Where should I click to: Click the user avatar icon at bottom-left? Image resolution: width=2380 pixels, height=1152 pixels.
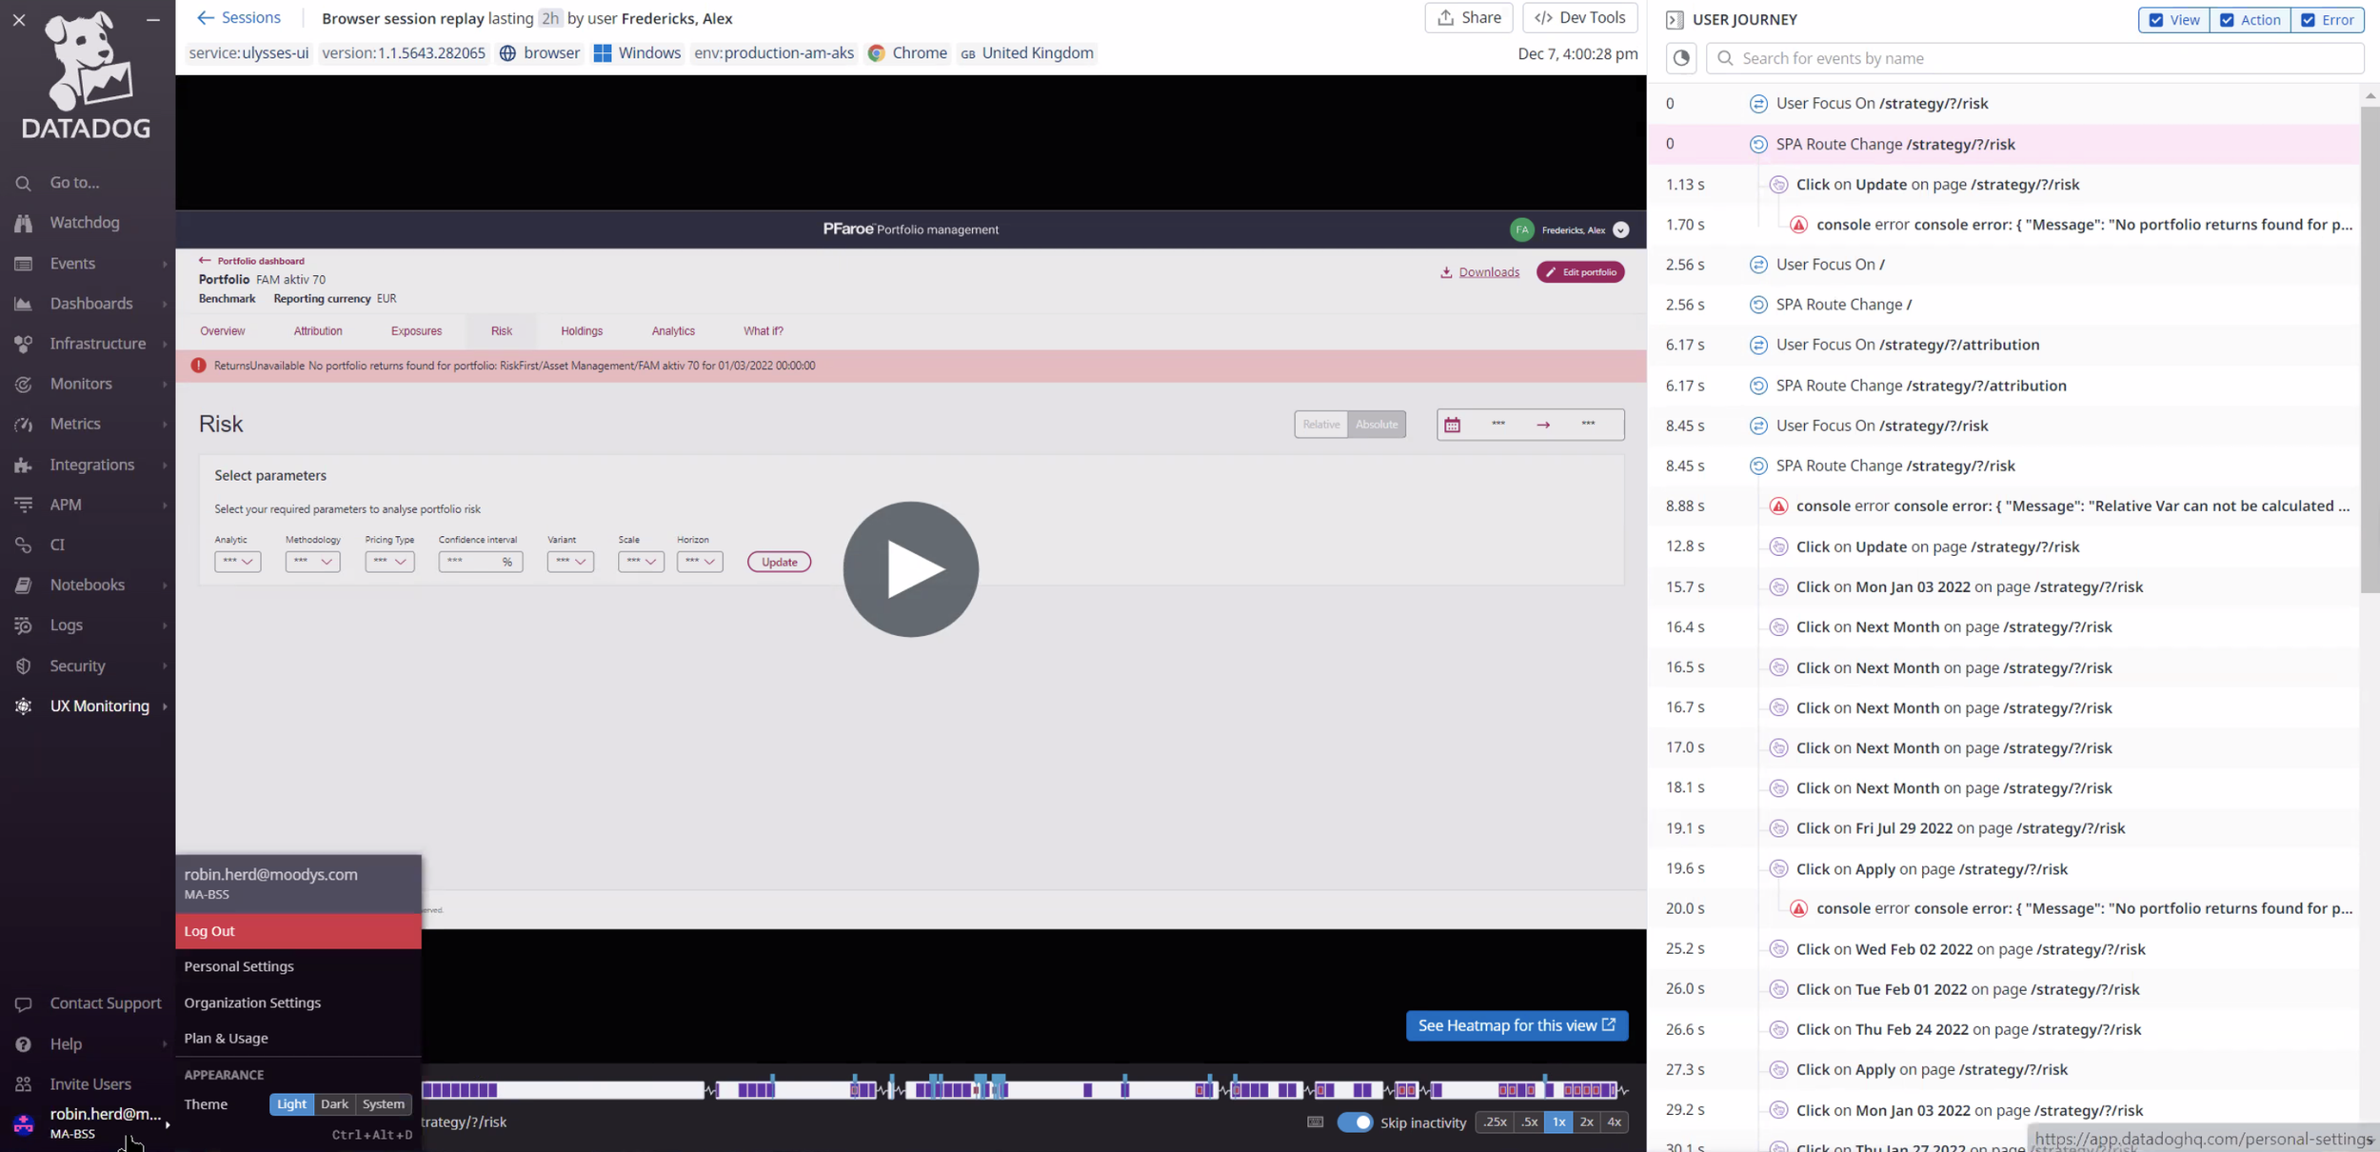click(24, 1123)
